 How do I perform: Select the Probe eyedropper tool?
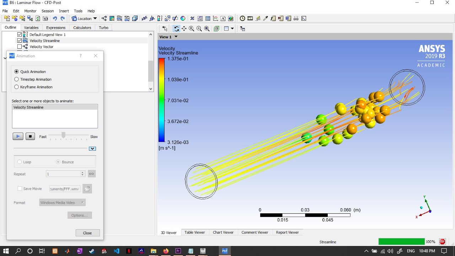266,18
